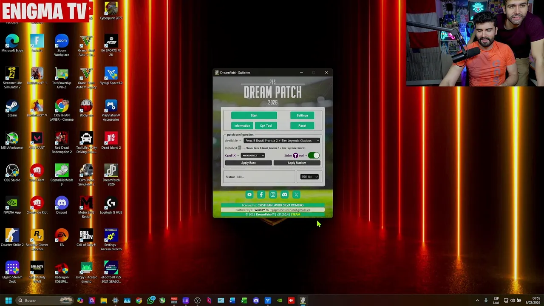Select the Dead Island 2 desktop icon
The height and width of the screenshot is (306, 544).
tap(111, 140)
